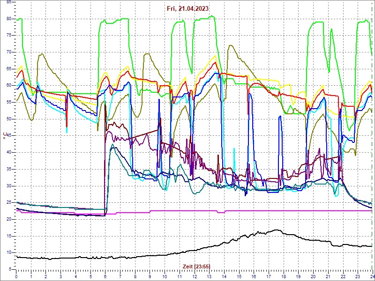Click hour 9 on the time axis
Viewport: 375px width, 281px height.
(150, 276)
